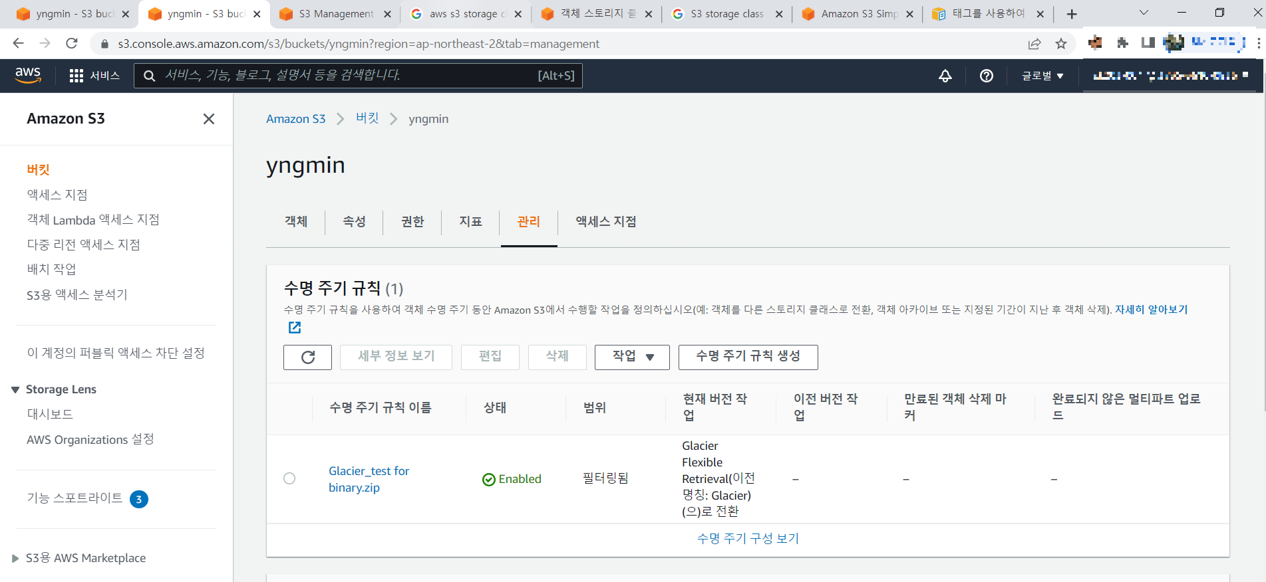Click the site lock icon in address bar
Viewport: 1266px width, 582px height.
(x=104, y=44)
